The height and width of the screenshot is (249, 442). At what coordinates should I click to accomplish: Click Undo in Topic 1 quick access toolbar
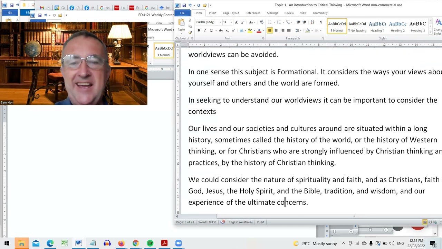point(190,5)
